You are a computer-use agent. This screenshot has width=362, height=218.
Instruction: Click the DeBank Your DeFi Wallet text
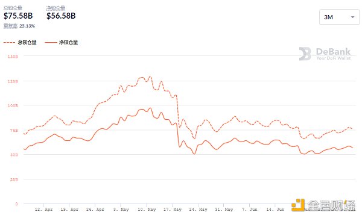point(333,54)
